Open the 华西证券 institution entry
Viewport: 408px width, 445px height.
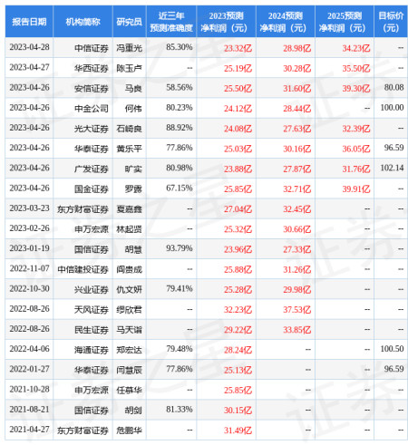[x=92, y=68]
